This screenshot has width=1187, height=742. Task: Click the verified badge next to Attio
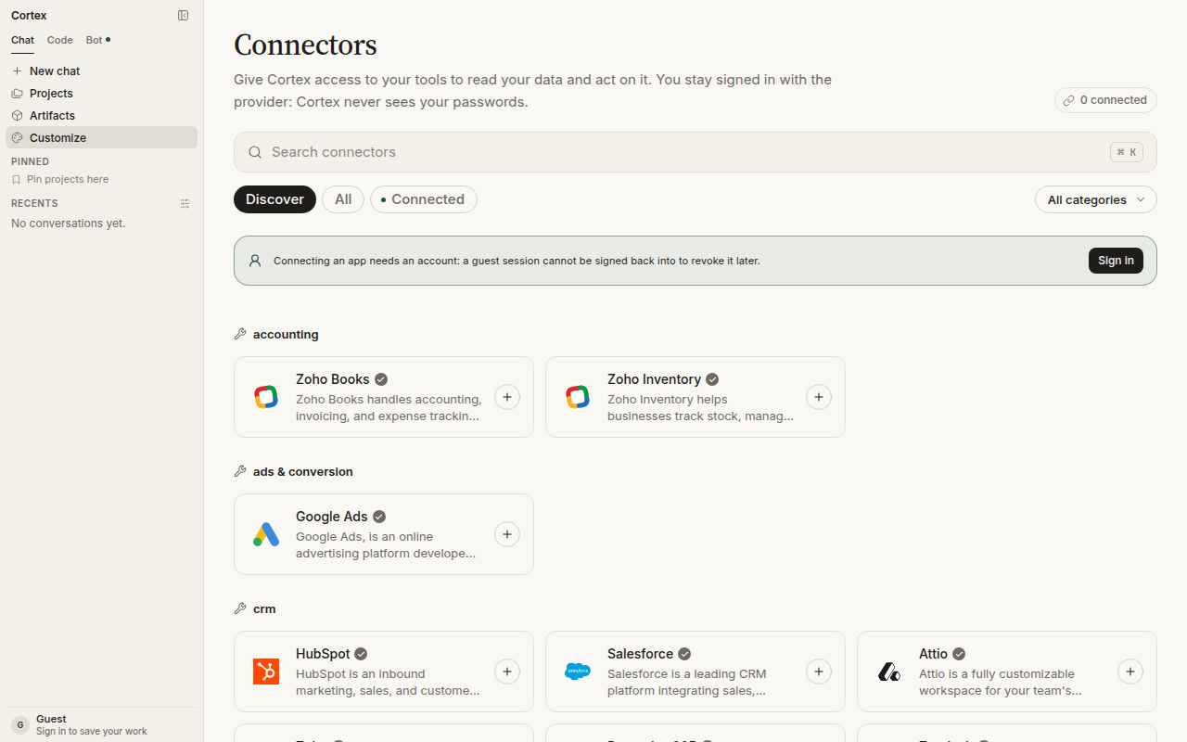click(x=959, y=654)
